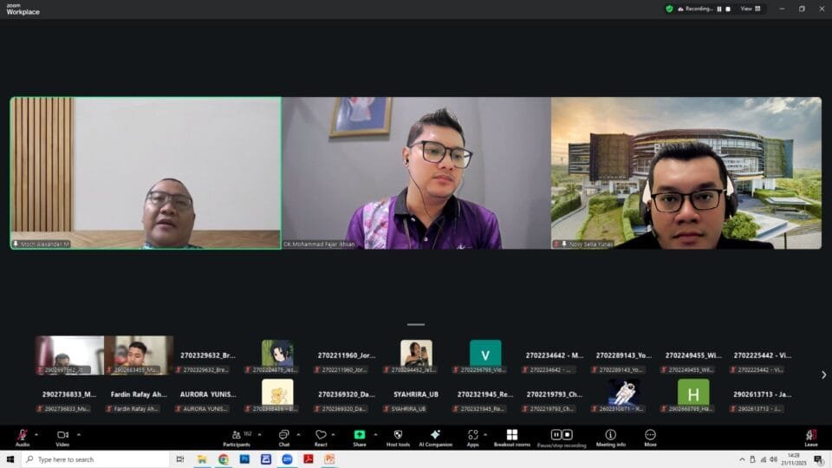
Task: Open the Chat panel
Action: point(283,435)
